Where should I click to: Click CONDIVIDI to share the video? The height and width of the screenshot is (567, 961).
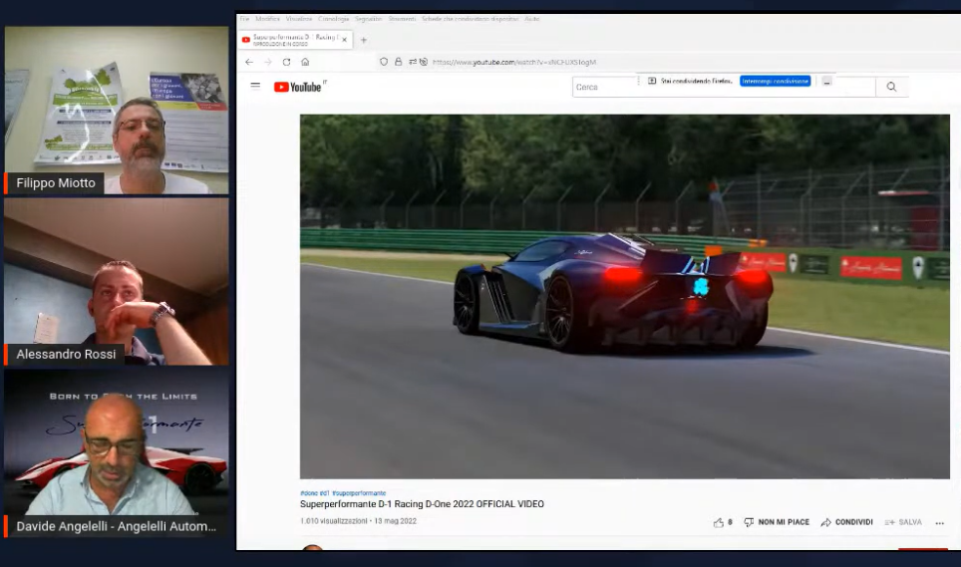tap(846, 522)
